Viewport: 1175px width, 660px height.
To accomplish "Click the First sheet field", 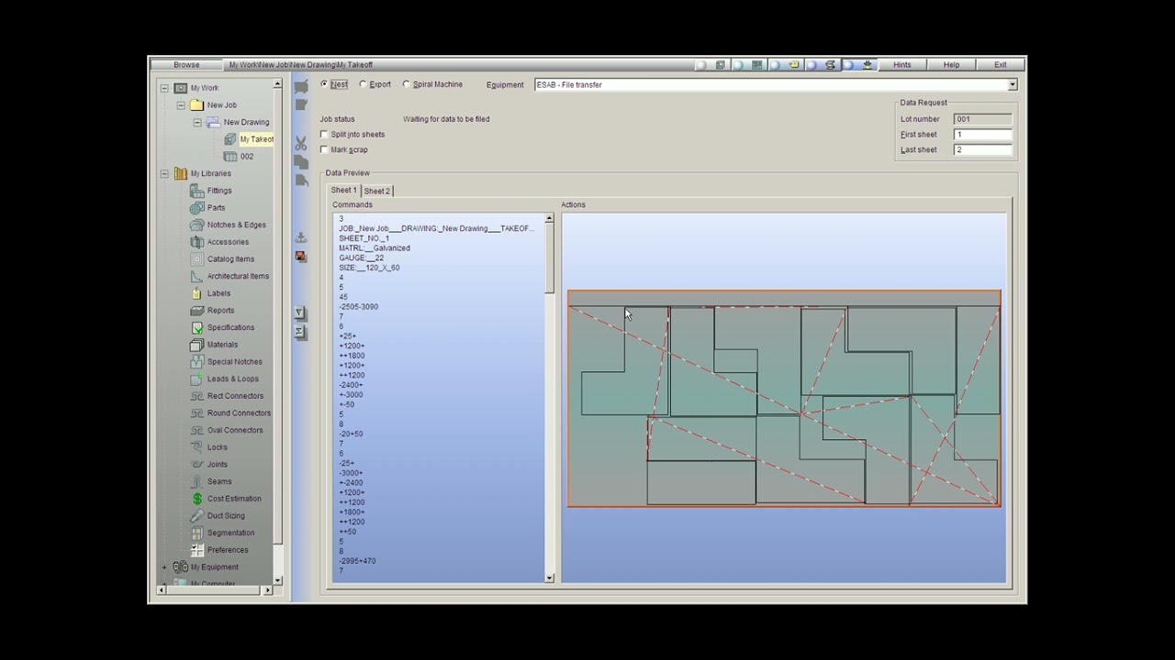I will coord(983,135).
